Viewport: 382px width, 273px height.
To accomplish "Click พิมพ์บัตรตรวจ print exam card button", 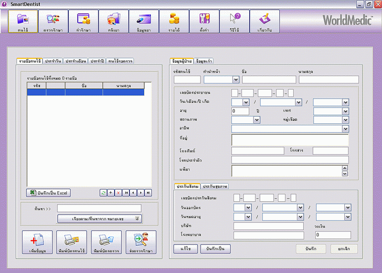I will pyautogui.click(x=106, y=242).
